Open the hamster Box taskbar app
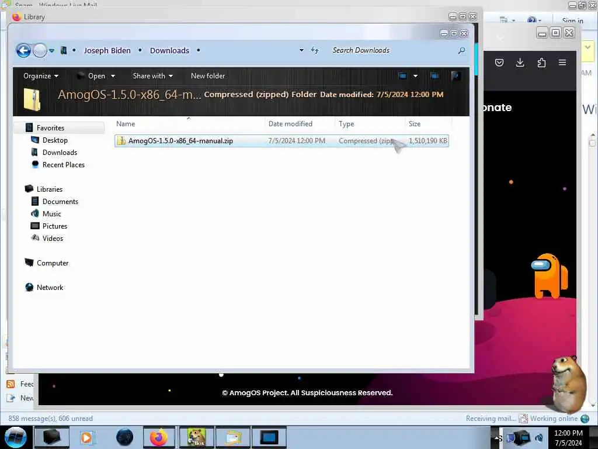This screenshot has width=598, height=449. pyautogui.click(x=197, y=437)
